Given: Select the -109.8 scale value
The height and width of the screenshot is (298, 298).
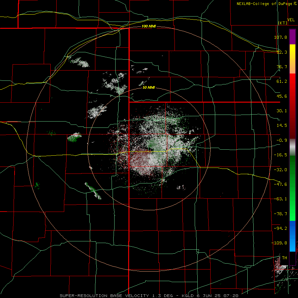Looking at the screenshot, I should pyautogui.click(x=279, y=243).
